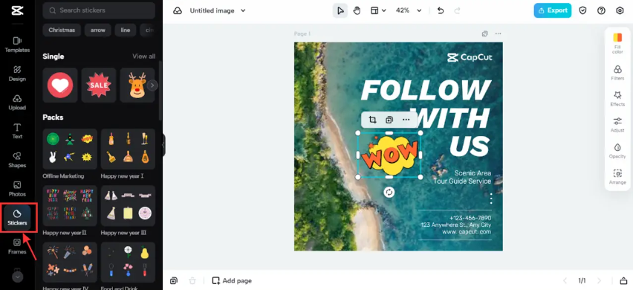Select the hand pan tool
This screenshot has height=290, width=633.
tap(357, 11)
